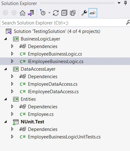Select the BusinessLogicLayer project
This screenshot has height=151, width=130.
(40, 39)
